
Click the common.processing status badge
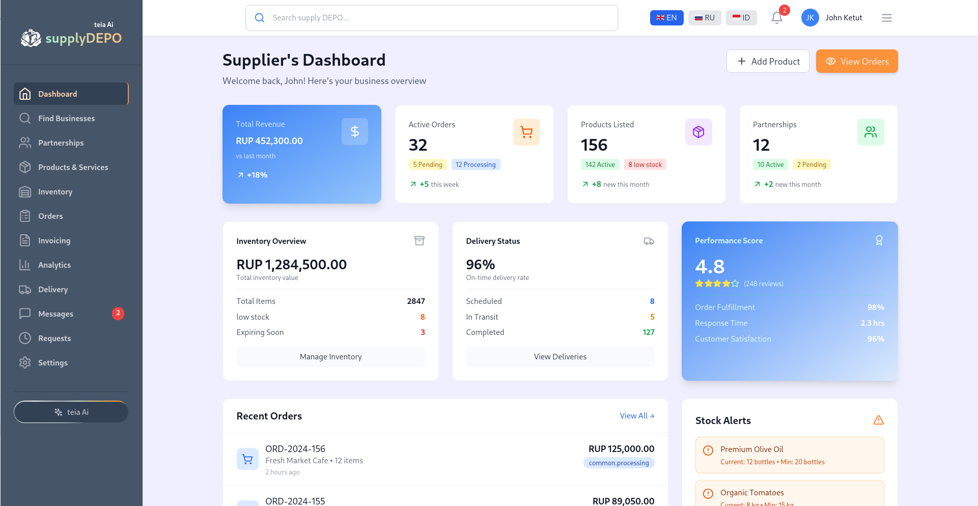click(x=619, y=463)
